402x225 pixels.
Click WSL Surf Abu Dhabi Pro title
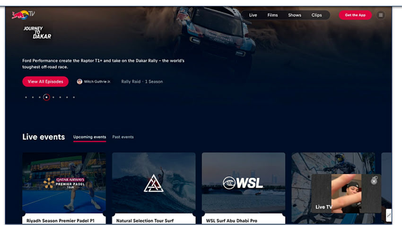coord(232,221)
